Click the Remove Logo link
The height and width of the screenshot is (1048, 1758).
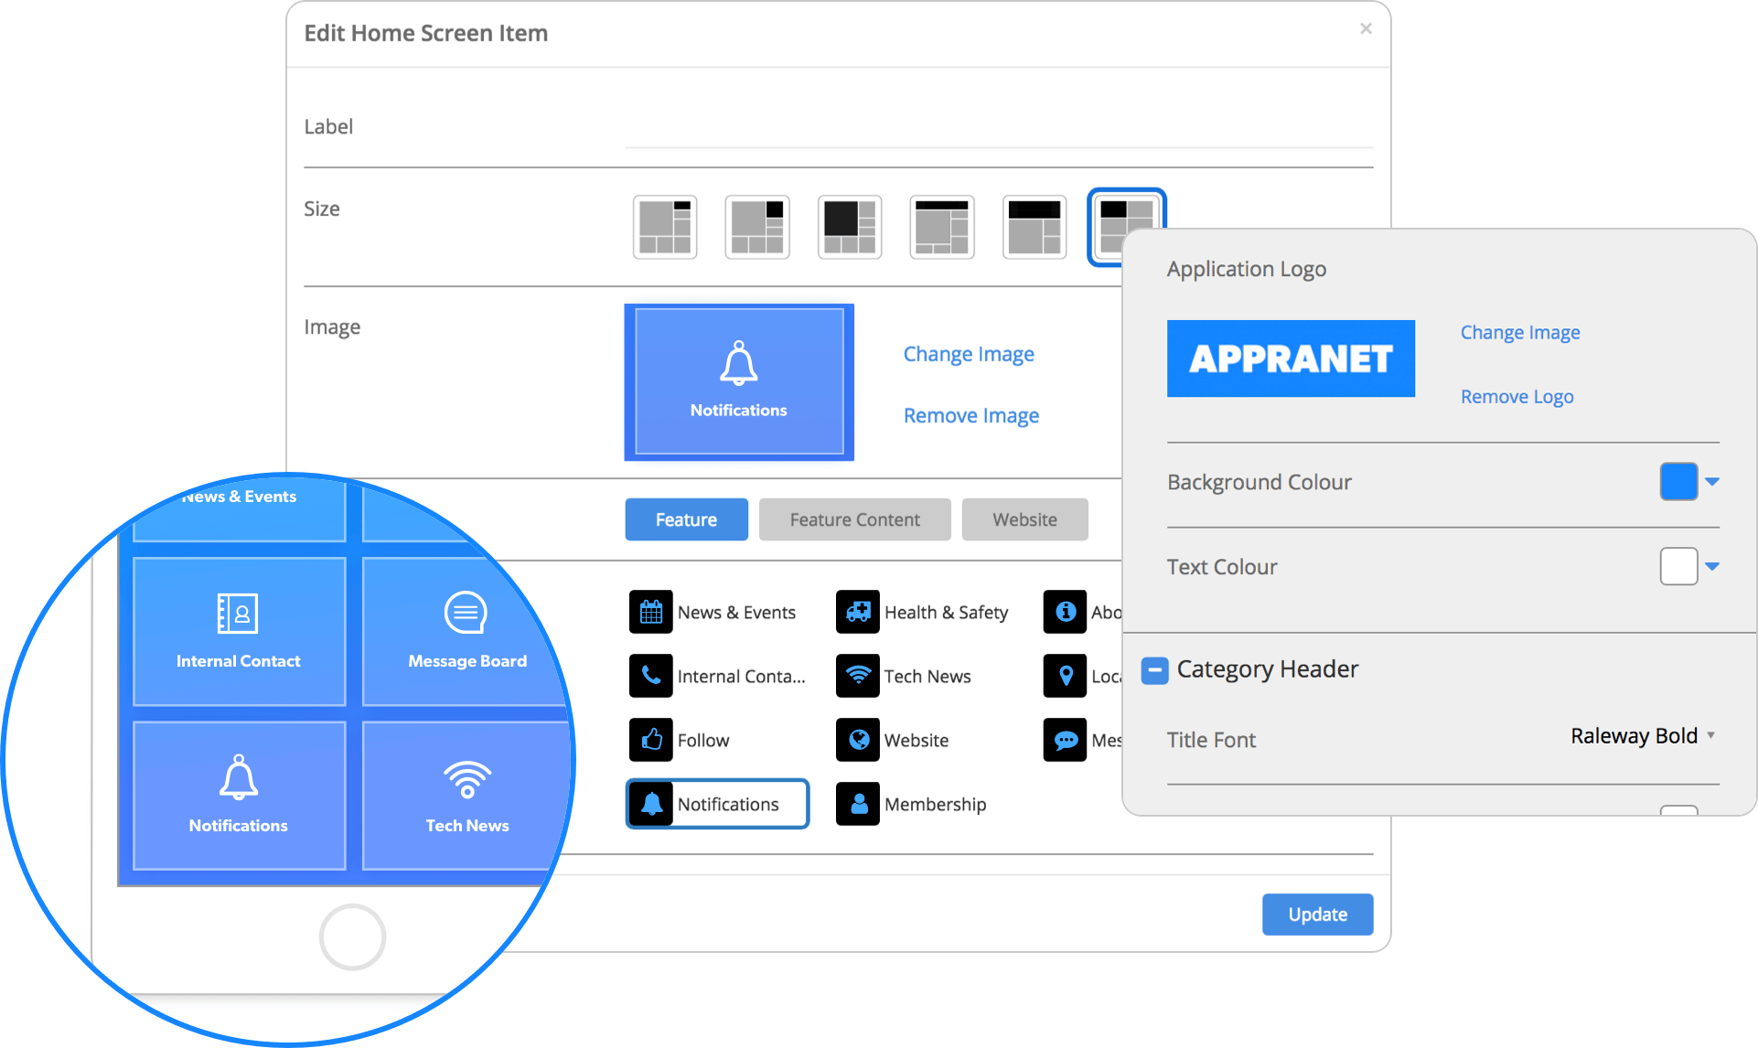1517,396
